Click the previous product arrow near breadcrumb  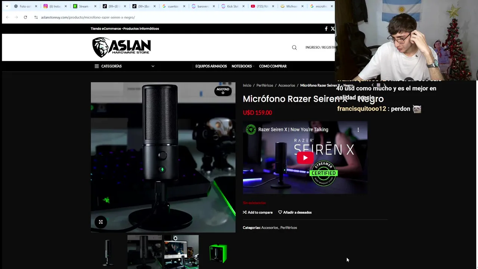[372, 85]
